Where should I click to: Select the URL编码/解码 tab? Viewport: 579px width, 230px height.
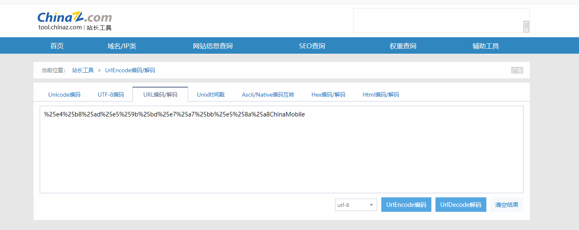(x=160, y=95)
